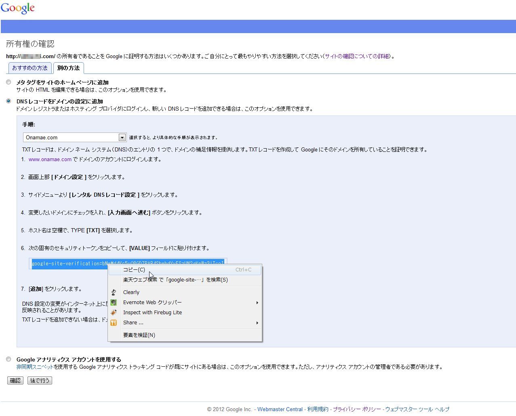Open サイトの確認についての詳細 link
The image size is (516, 416).
357,56
